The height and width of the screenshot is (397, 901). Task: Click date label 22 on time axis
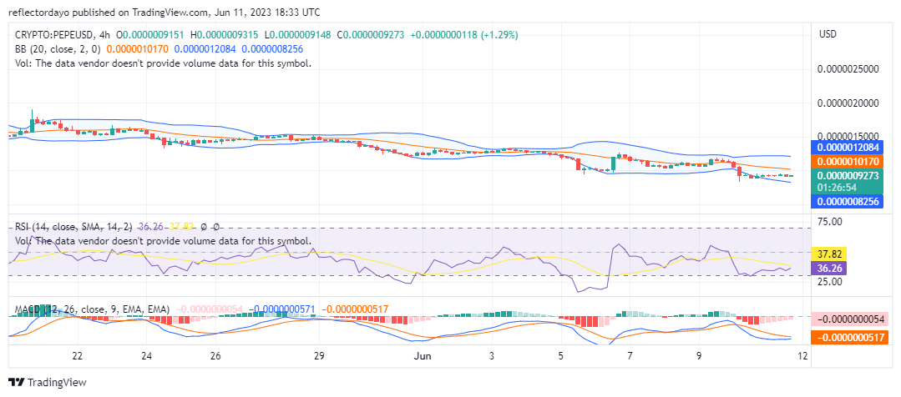click(78, 356)
